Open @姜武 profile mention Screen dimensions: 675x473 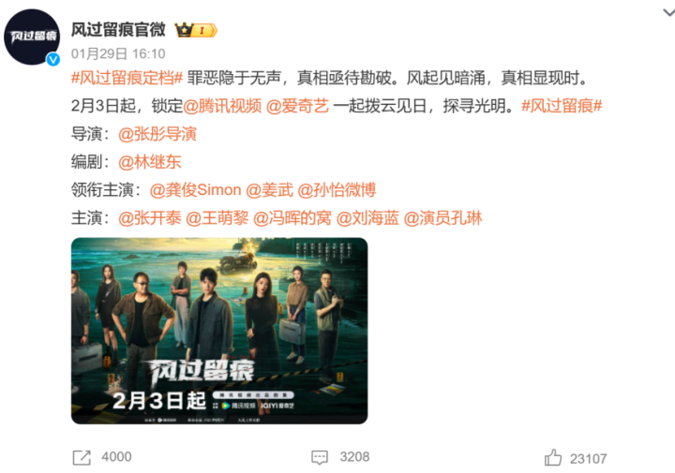[x=269, y=190]
